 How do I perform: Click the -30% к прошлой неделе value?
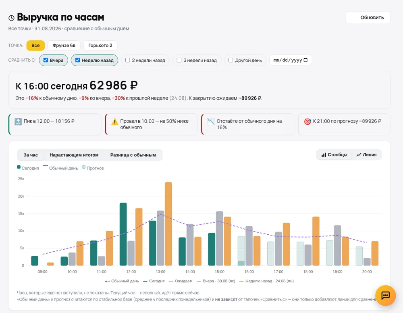point(118,98)
